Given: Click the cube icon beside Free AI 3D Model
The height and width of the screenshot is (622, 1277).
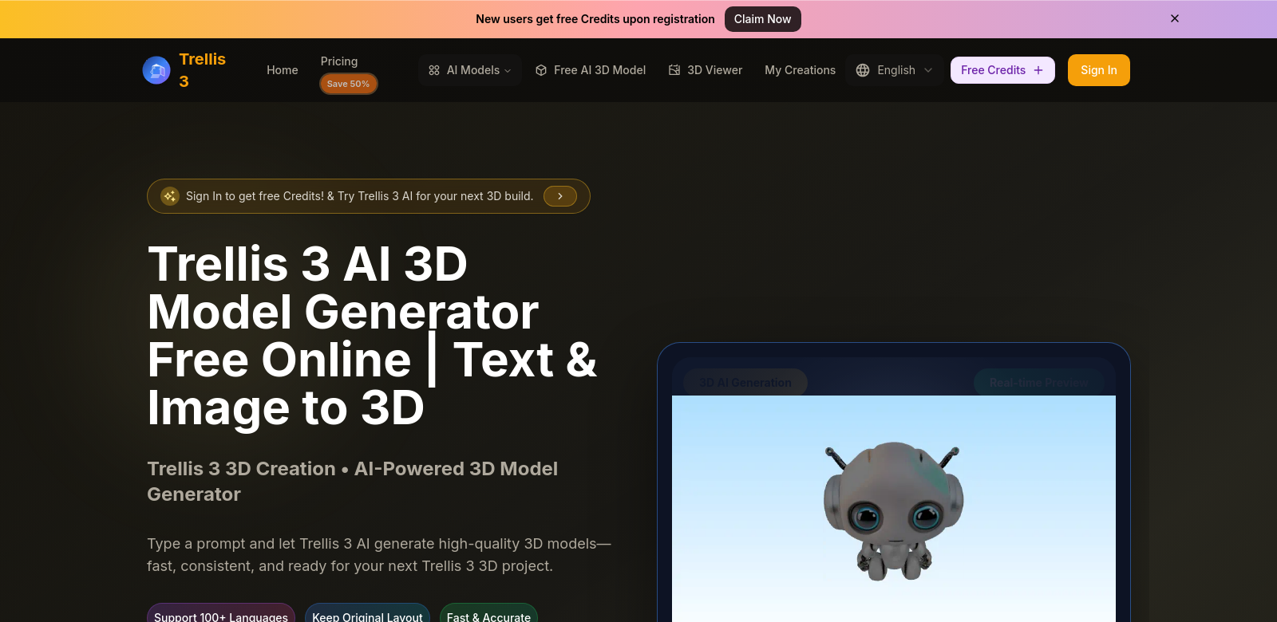Looking at the screenshot, I should pyautogui.click(x=541, y=70).
